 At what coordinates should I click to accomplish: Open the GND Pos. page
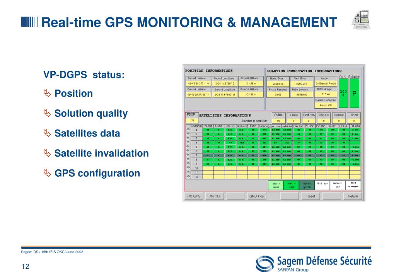pyautogui.click(x=257, y=196)
